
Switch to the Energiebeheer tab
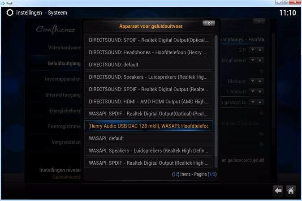tap(65, 111)
